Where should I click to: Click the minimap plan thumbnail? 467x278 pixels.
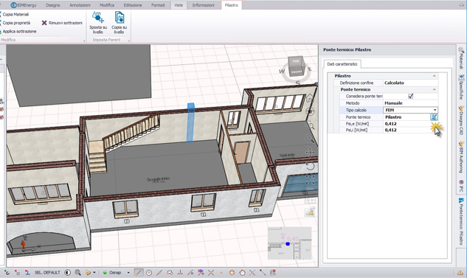tap(289, 243)
